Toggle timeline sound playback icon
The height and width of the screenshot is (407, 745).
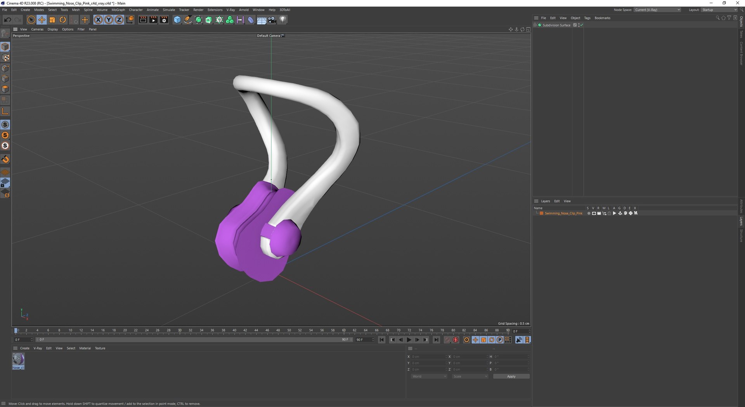(519, 340)
